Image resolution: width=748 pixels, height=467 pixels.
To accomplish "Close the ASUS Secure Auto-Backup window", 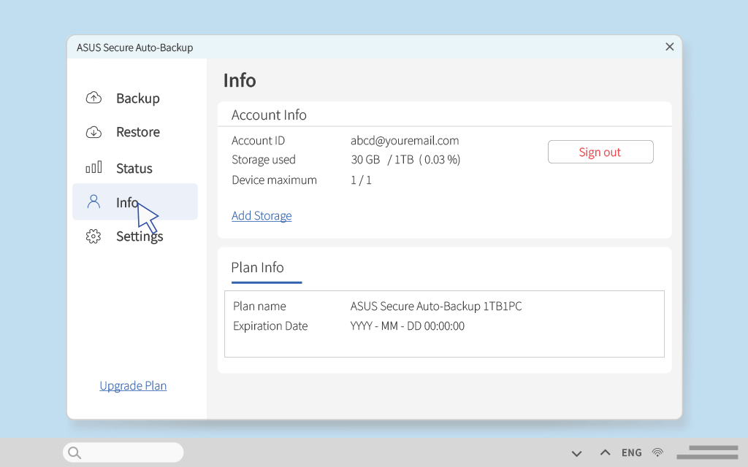I will click(x=670, y=47).
